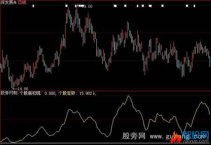Viewport: 211px width, 145px height.
Task: Click the rightmost up-down arrow marker
Action: coord(194,6)
